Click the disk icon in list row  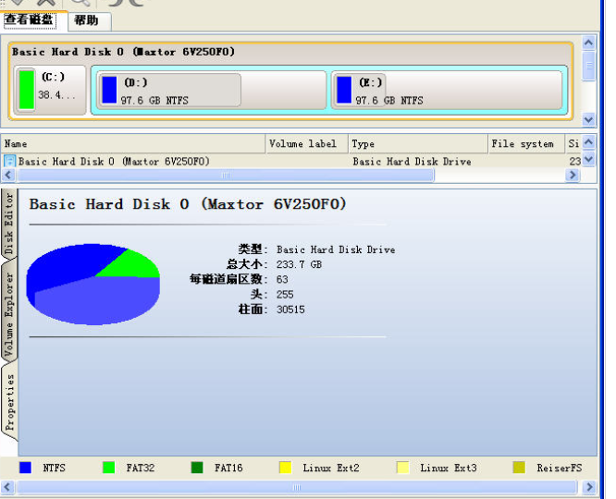(x=9, y=162)
